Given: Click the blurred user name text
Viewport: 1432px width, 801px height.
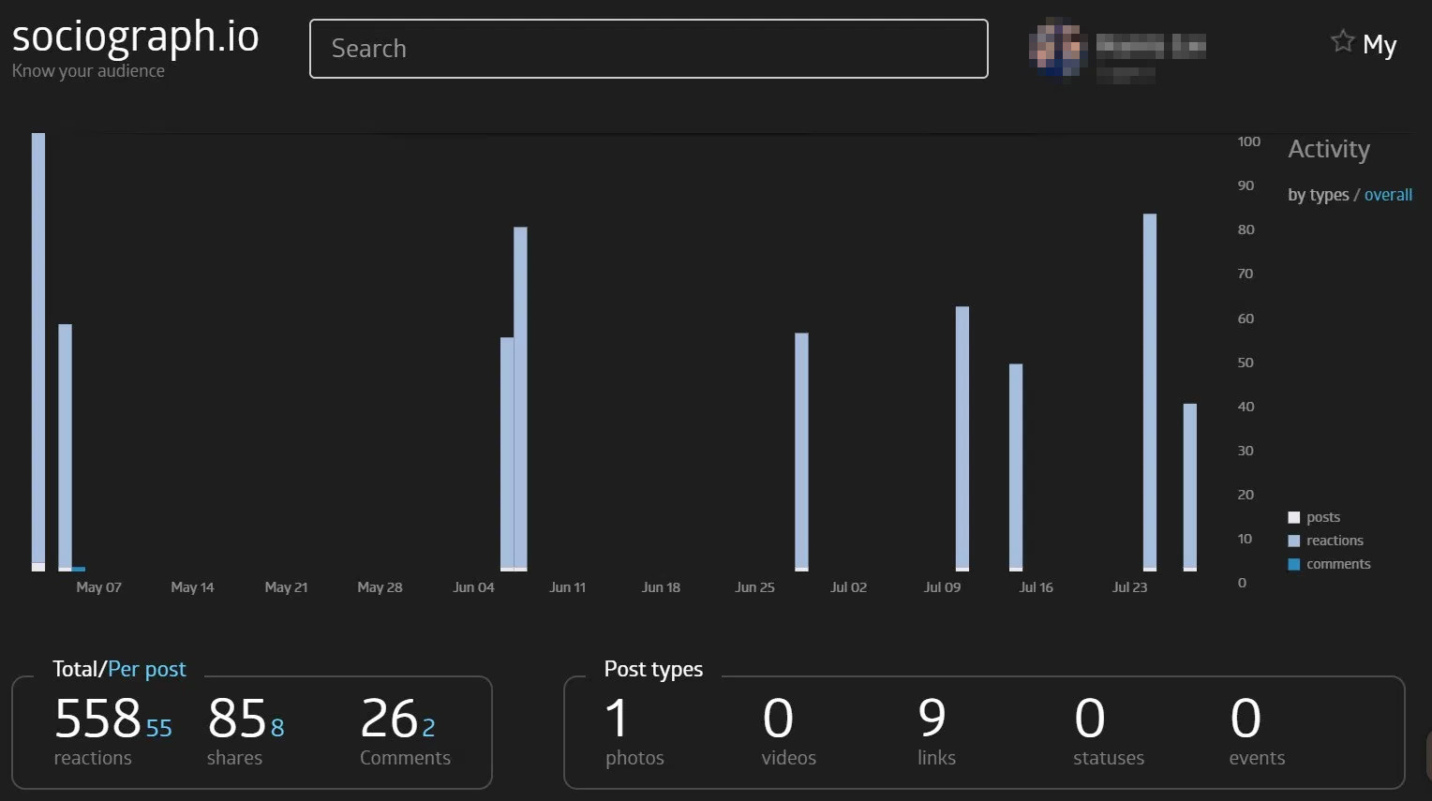Looking at the screenshot, I should point(1150,45).
